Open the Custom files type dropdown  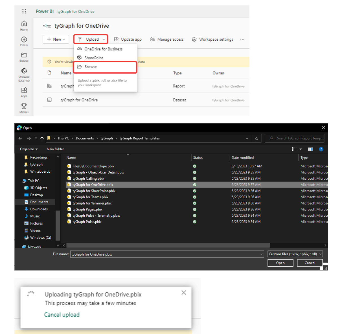point(295,254)
